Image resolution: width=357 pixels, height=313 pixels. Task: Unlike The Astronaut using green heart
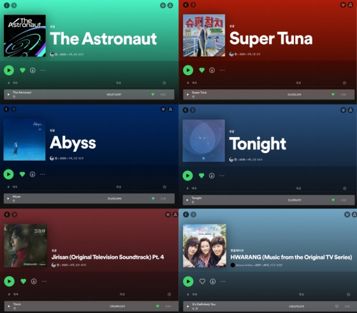[x=22, y=70]
